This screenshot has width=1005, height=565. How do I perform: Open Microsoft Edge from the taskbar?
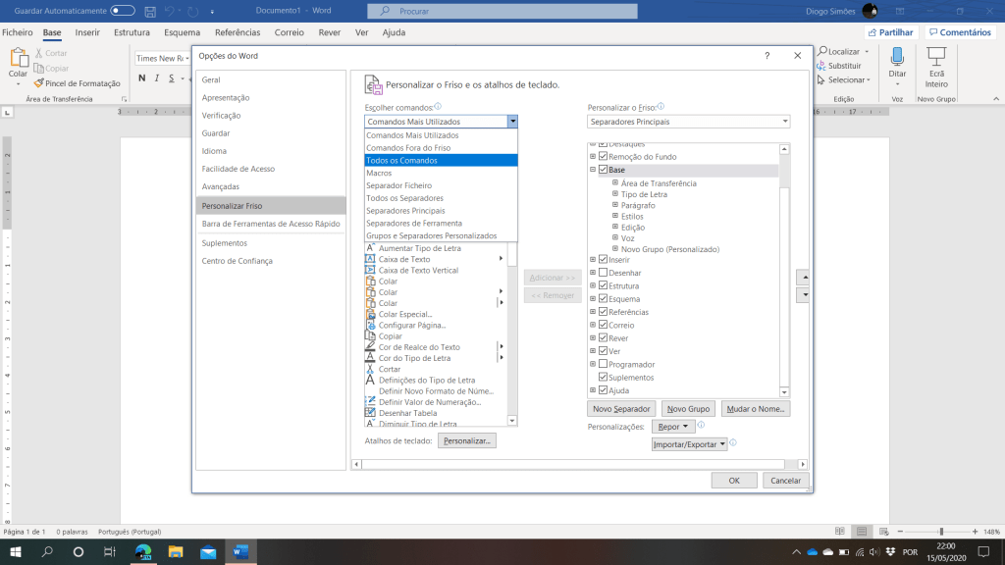coord(142,552)
